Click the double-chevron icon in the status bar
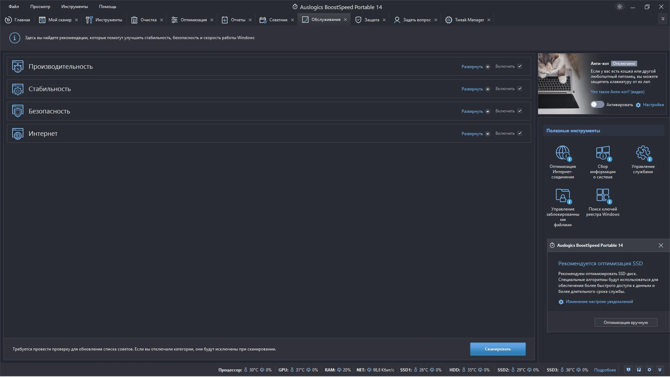 pos(660,370)
